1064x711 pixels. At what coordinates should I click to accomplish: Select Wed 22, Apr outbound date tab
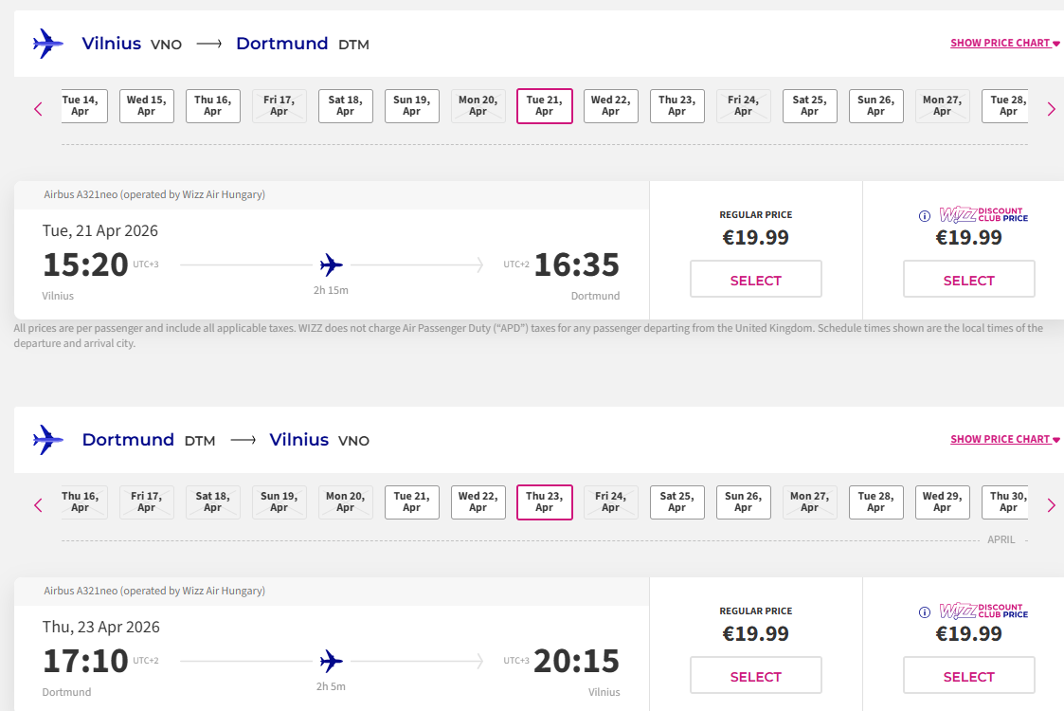pos(610,106)
